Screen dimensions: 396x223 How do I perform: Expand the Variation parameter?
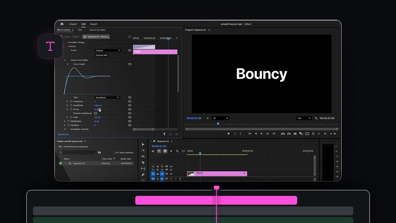[x=65, y=125]
